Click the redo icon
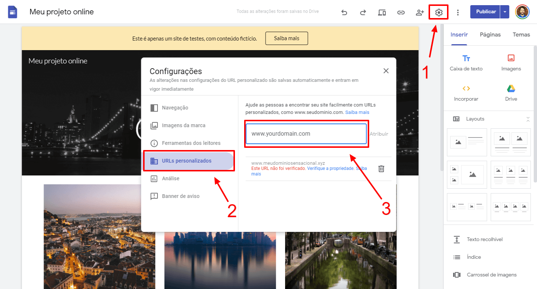The image size is (537, 289). [x=363, y=12]
